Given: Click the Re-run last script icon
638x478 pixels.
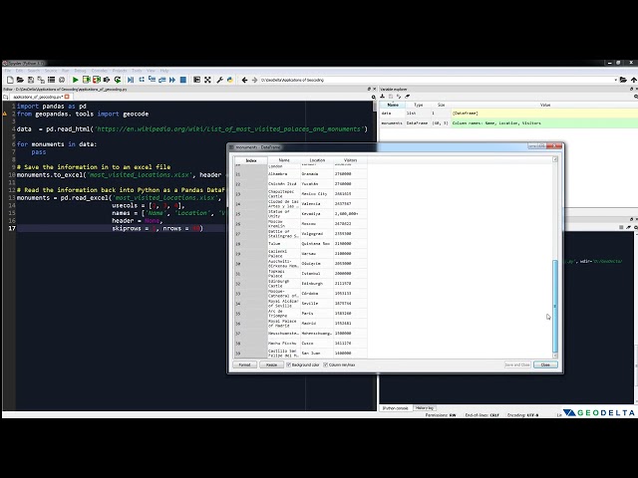Looking at the screenshot, I should pos(118,80).
